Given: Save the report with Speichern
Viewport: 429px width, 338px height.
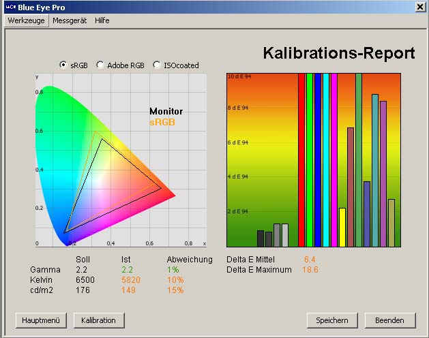Looking at the screenshot, I should [332, 320].
